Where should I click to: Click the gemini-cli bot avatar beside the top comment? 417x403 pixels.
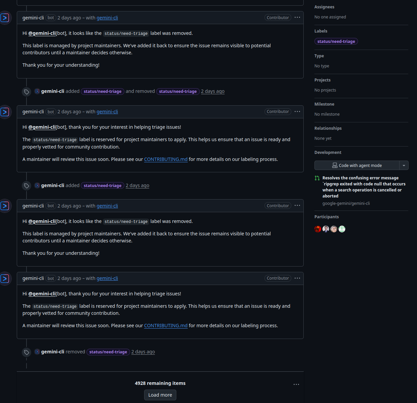(5, 17)
